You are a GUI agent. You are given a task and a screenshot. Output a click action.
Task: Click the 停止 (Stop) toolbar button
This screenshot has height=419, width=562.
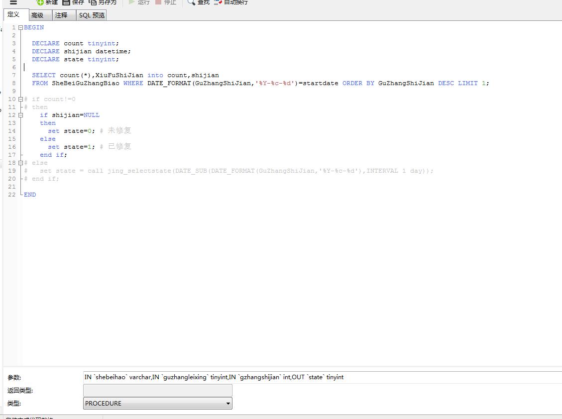tap(166, 2)
